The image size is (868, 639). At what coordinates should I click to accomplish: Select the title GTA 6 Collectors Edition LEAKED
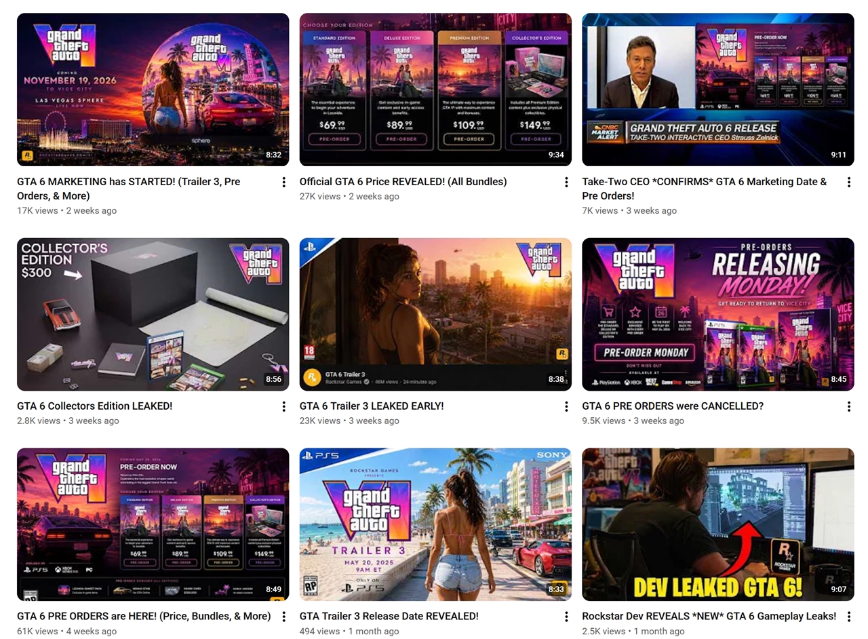coord(95,406)
